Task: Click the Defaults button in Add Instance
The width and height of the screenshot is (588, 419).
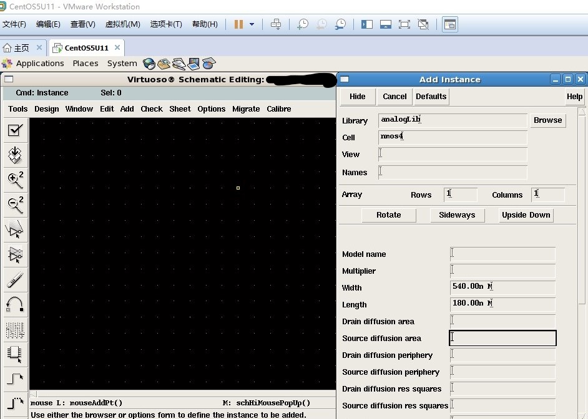Action: pyautogui.click(x=431, y=97)
